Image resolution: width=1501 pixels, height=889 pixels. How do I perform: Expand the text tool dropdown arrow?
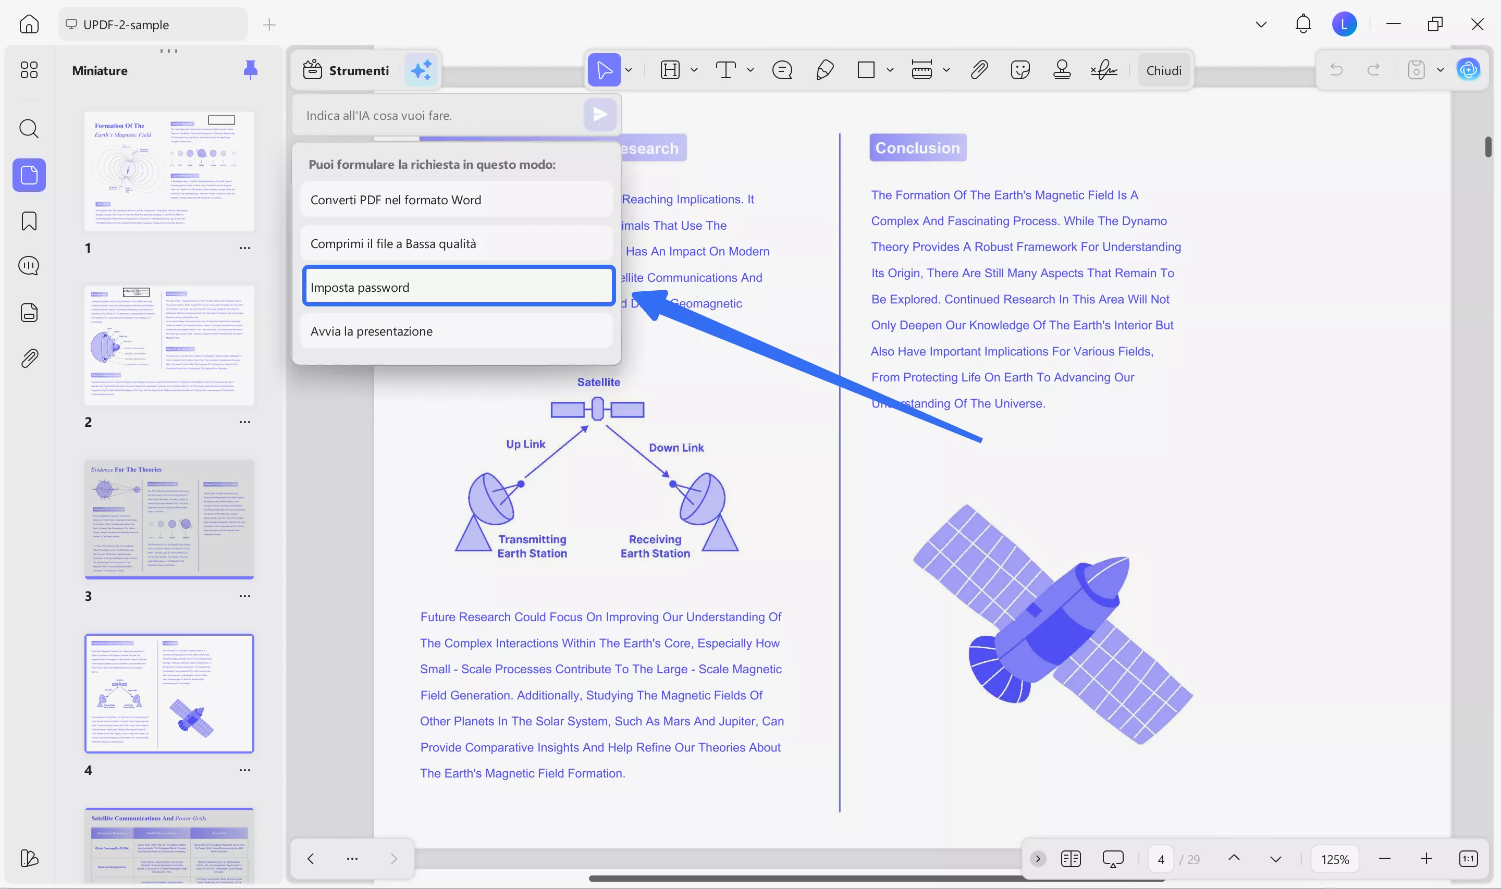point(750,70)
